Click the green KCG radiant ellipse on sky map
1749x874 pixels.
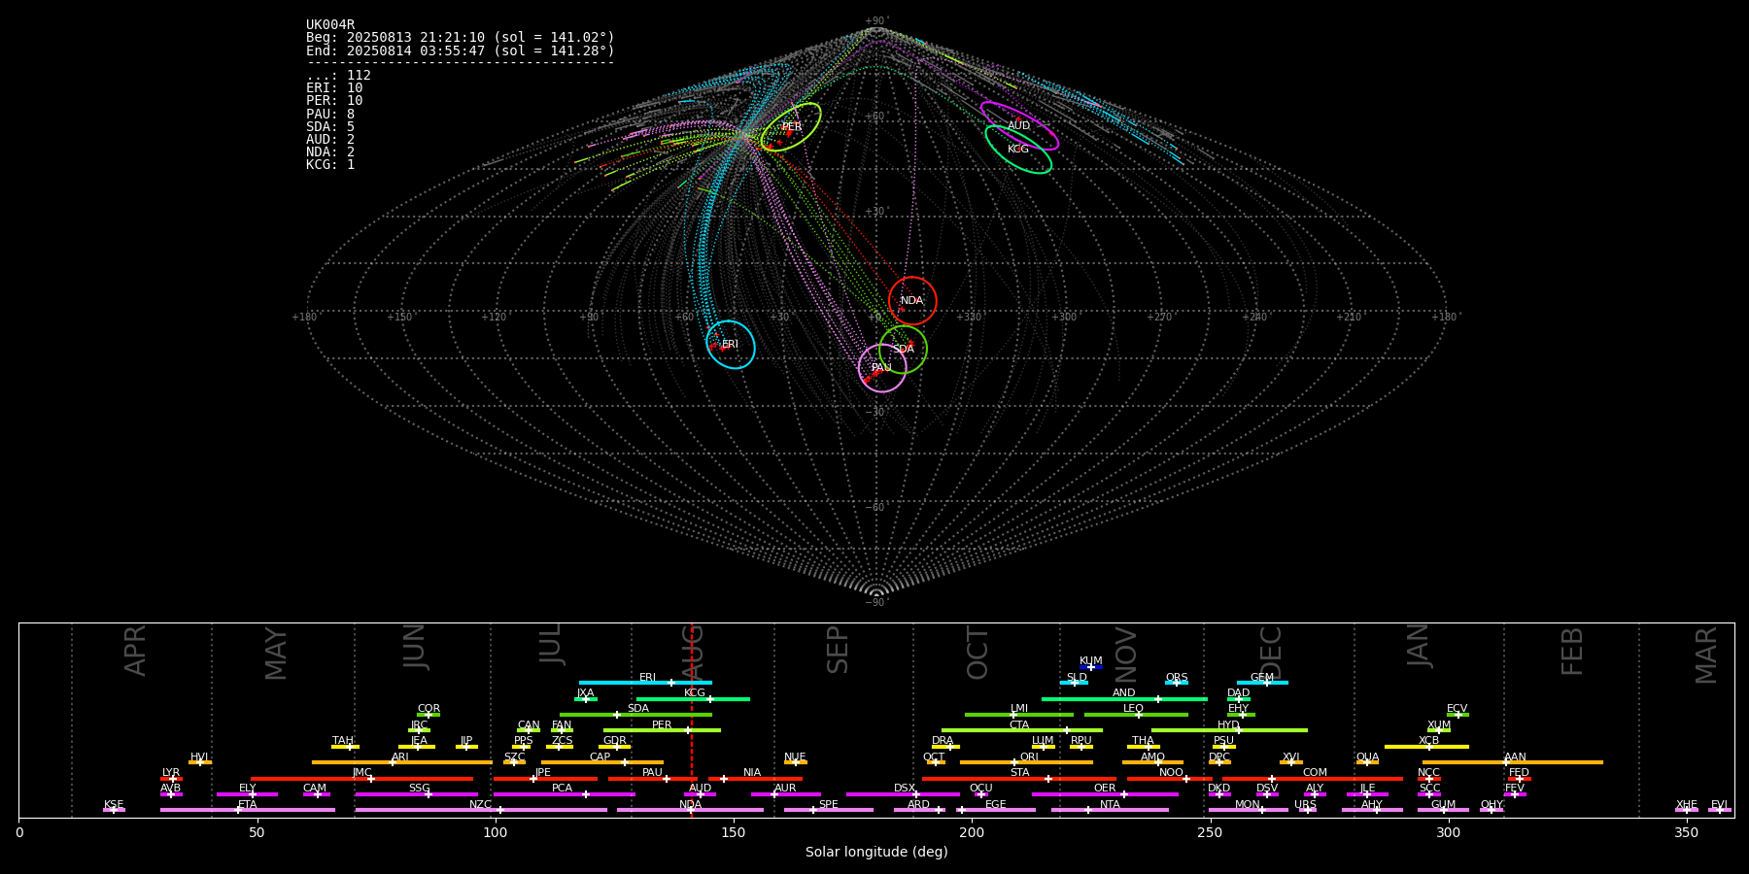coord(1018,150)
